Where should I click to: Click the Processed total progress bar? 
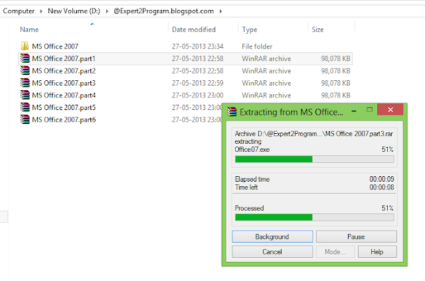point(314,217)
